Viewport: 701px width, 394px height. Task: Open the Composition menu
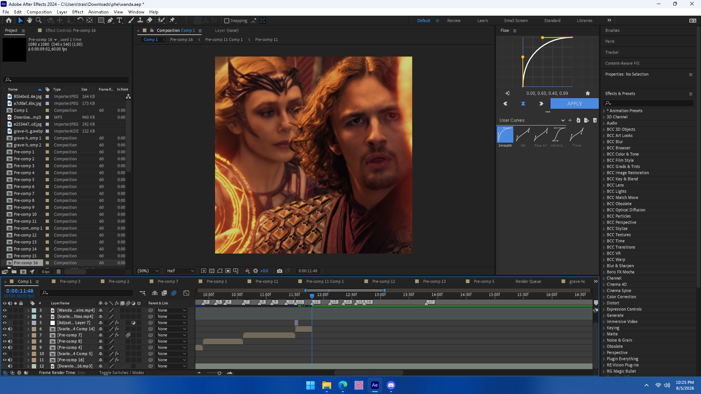pyautogui.click(x=39, y=12)
